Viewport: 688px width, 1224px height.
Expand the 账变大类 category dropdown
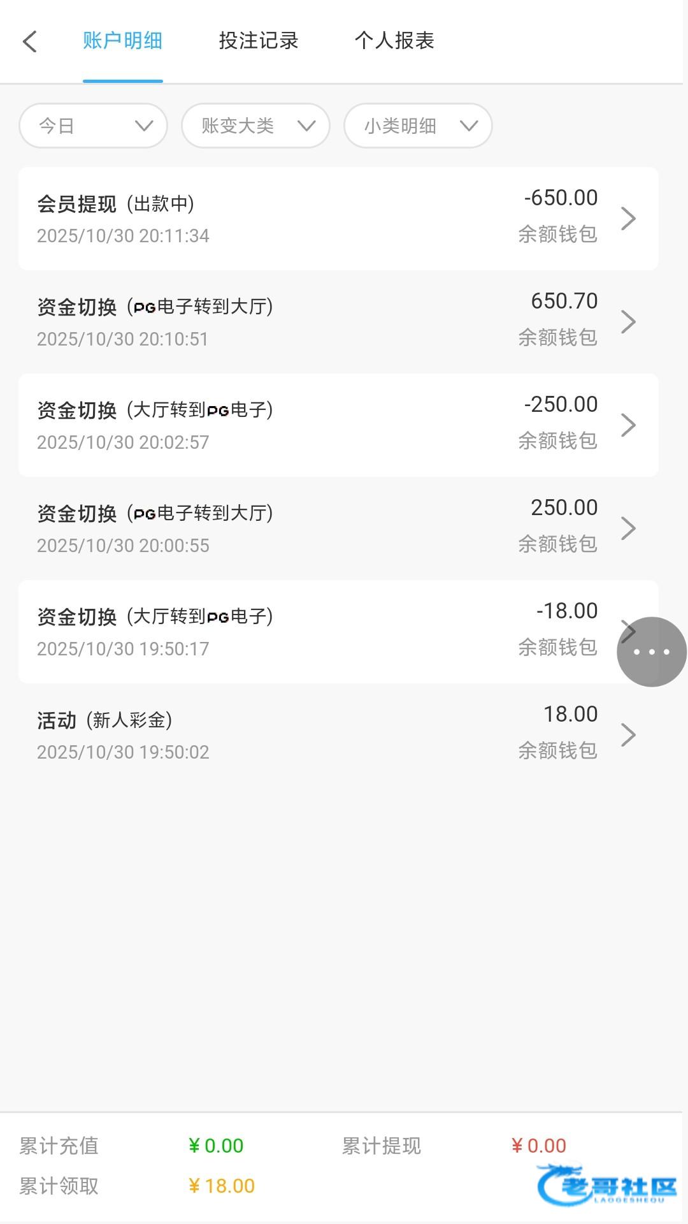pos(255,126)
